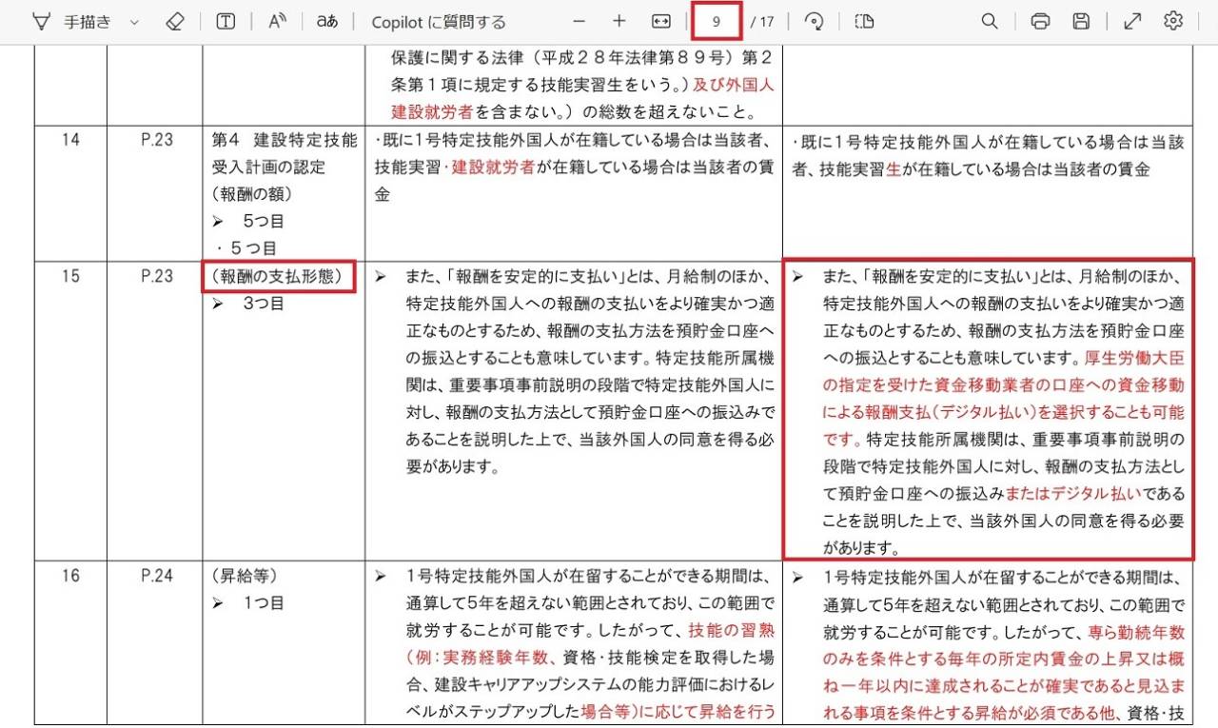Screen dimensions: 1218x728
Task: Open PDF settings gear menu
Action: (1173, 22)
